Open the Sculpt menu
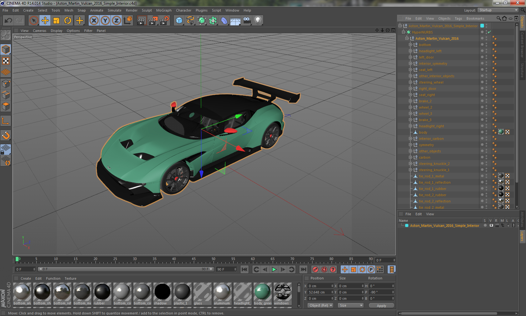 click(147, 10)
